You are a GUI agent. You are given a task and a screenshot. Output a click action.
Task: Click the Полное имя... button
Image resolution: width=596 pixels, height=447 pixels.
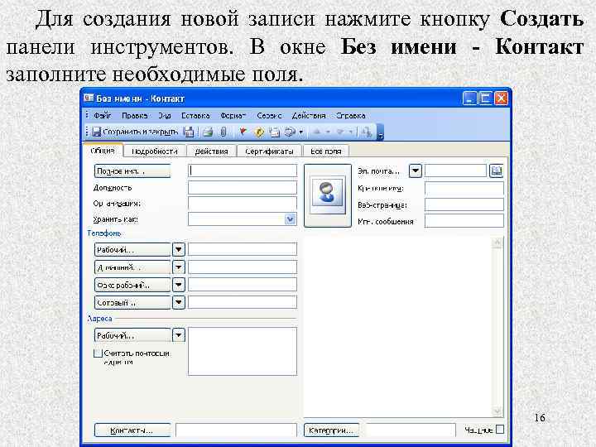132,171
